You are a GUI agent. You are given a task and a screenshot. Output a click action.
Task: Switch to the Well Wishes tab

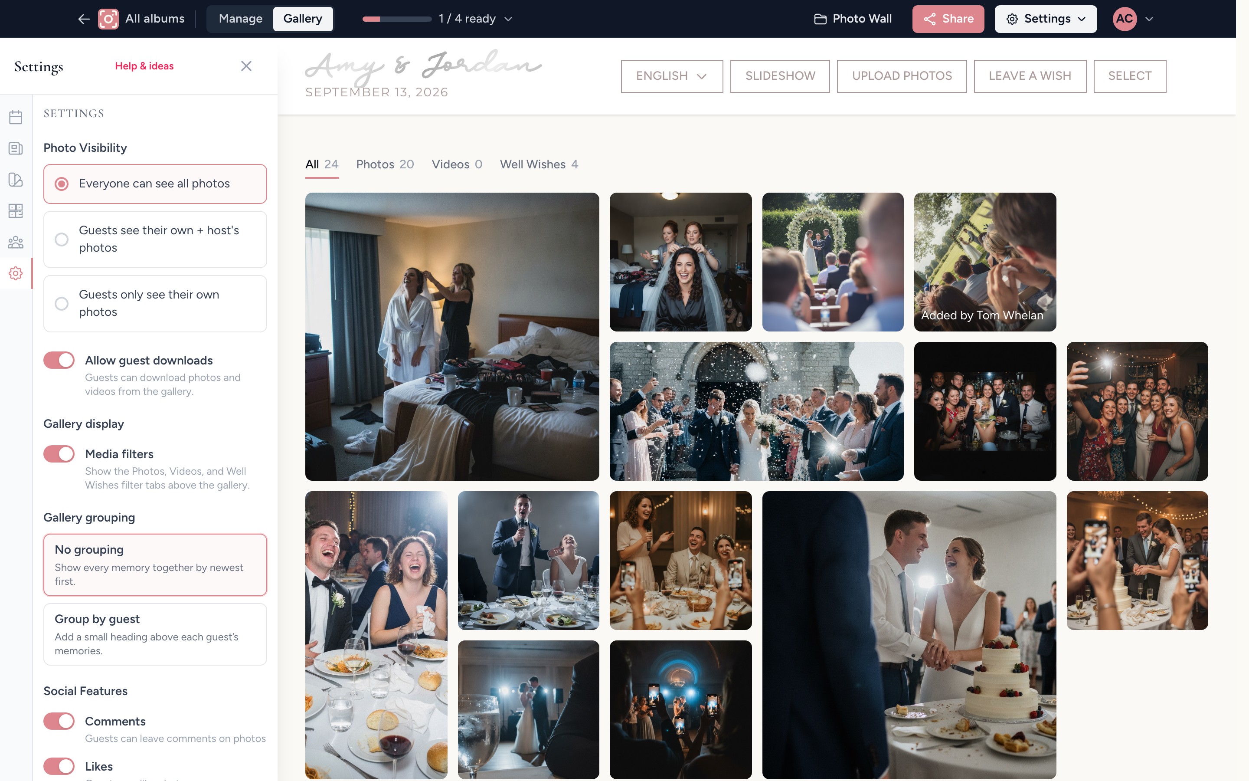tap(539, 164)
